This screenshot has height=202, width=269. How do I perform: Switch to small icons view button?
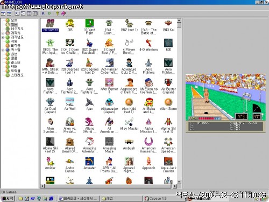pyautogui.click(x=23, y=13)
